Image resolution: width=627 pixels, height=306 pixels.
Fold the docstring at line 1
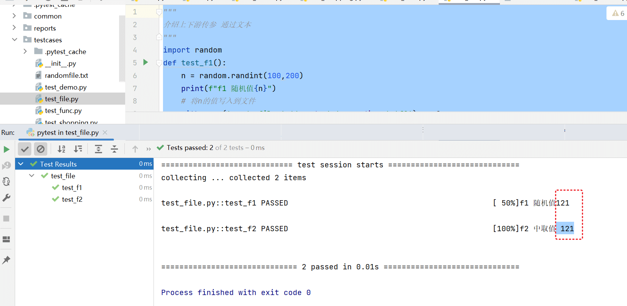159,12
